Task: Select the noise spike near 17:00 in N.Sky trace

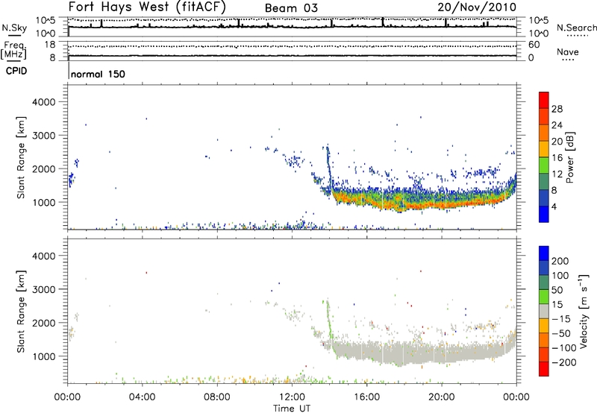Action: 383,22
